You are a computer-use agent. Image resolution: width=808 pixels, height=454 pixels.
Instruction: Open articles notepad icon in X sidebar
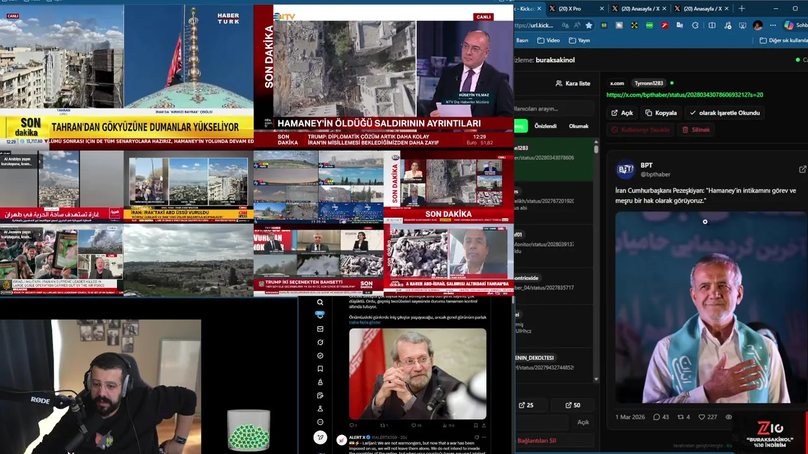tap(320, 395)
